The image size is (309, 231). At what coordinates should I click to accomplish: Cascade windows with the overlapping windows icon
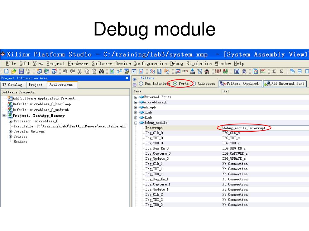pos(292,71)
